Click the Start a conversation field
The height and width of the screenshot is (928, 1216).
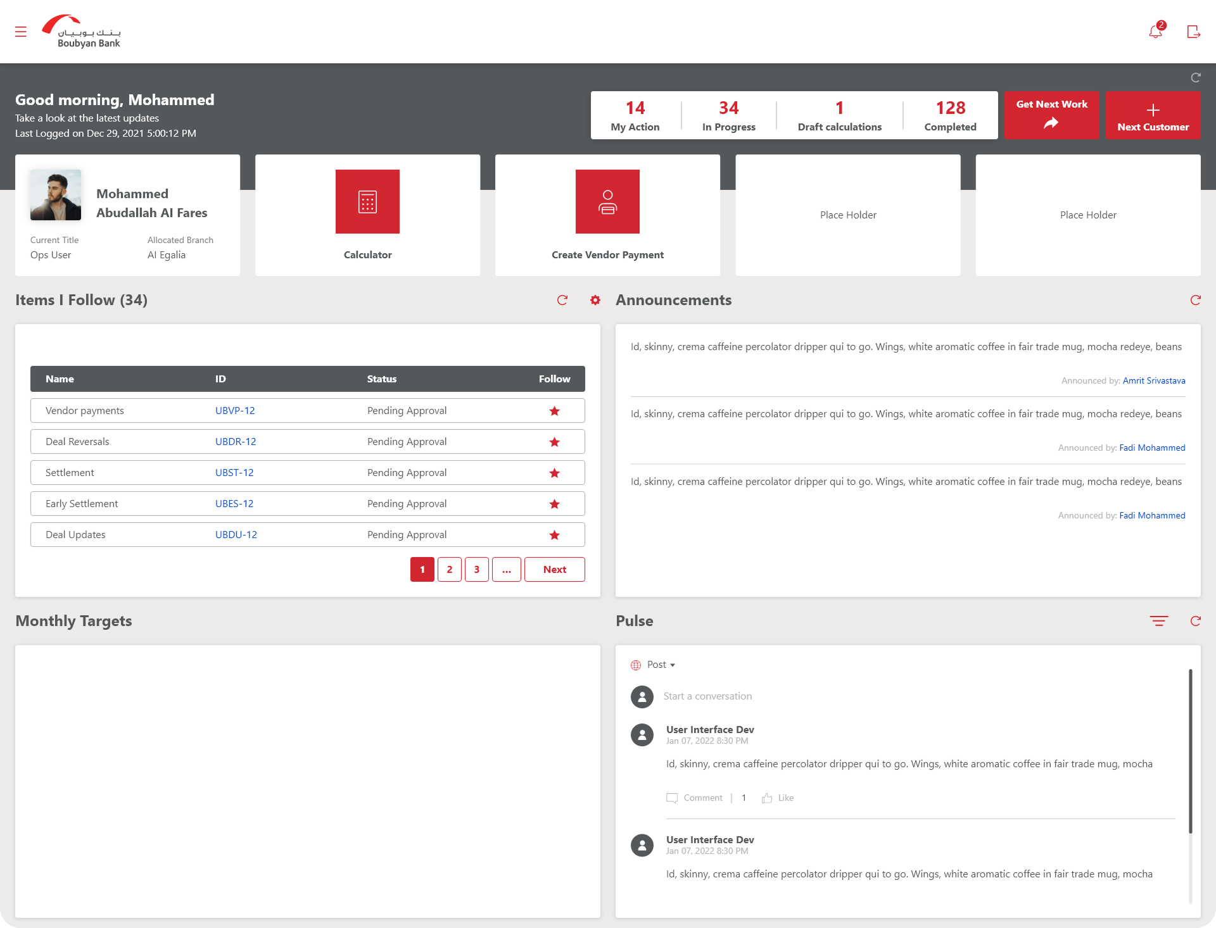click(707, 696)
